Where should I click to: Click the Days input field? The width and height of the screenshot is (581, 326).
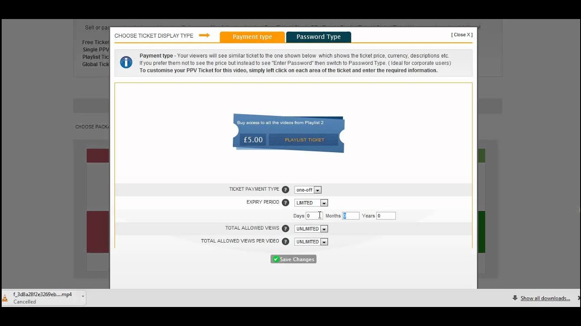click(314, 216)
